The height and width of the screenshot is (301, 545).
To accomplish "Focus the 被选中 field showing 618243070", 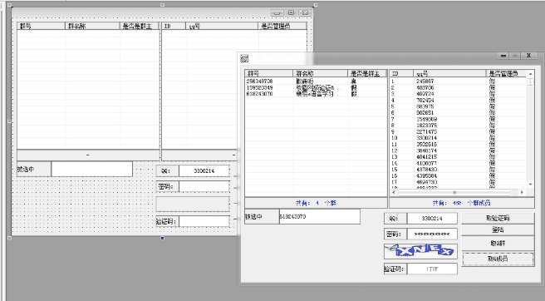I will tap(320, 216).
